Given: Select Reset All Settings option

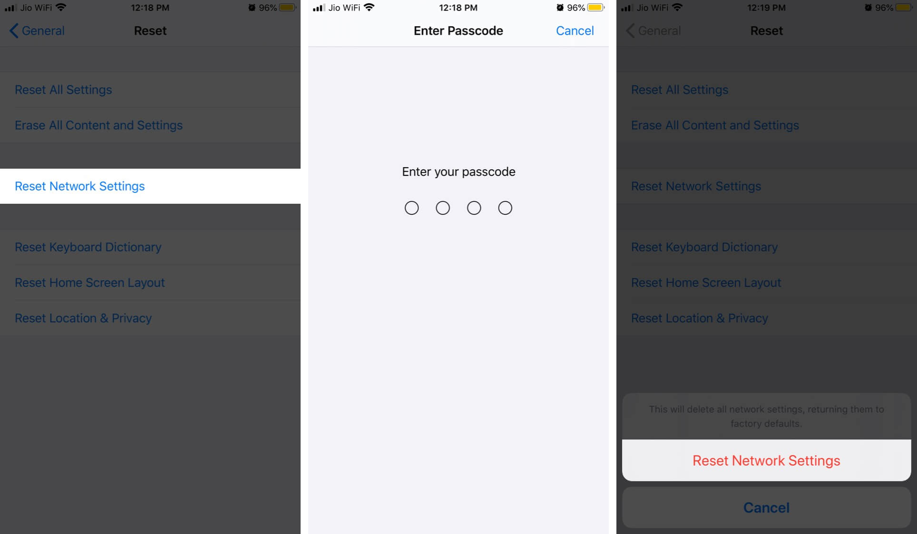Looking at the screenshot, I should point(63,90).
